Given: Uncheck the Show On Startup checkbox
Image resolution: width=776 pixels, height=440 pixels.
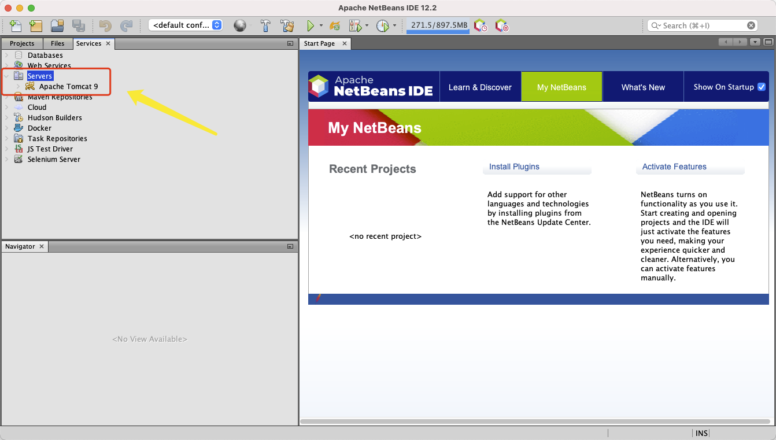Looking at the screenshot, I should [761, 87].
